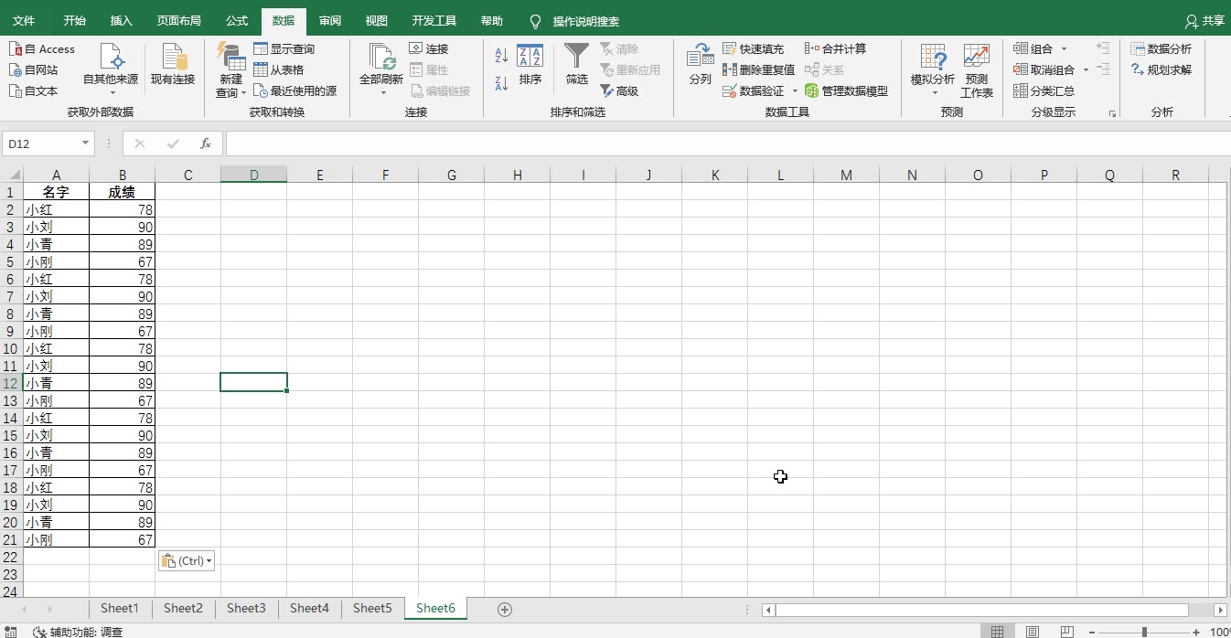Switch to the Sheet3 worksheet tab
The width and height of the screenshot is (1231, 638).
coord(245,608)
